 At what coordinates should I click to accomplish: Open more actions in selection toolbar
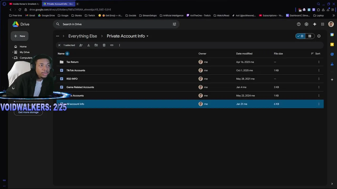[119, 45]
